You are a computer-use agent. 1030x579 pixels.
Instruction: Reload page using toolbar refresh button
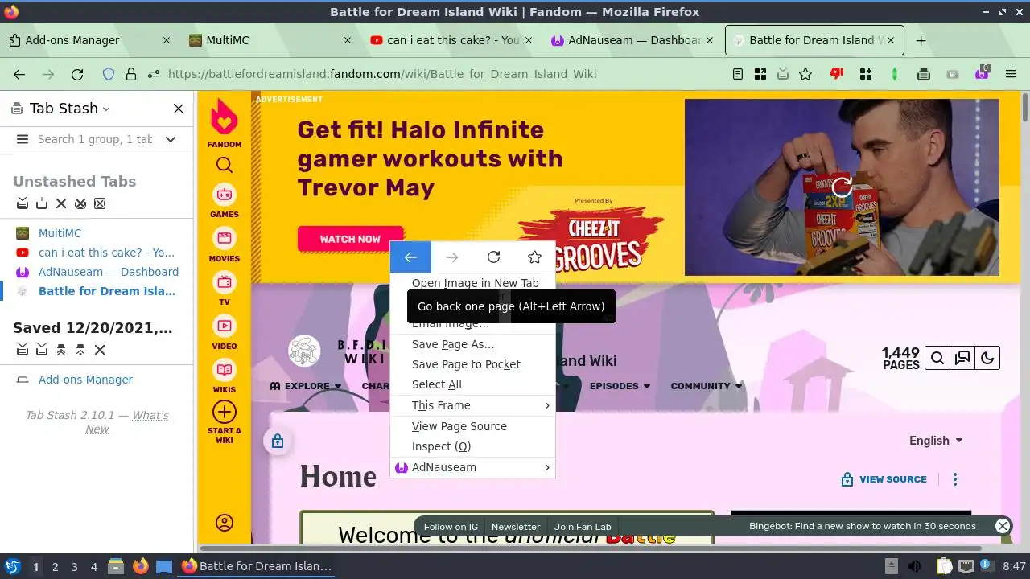pos(77,74)
